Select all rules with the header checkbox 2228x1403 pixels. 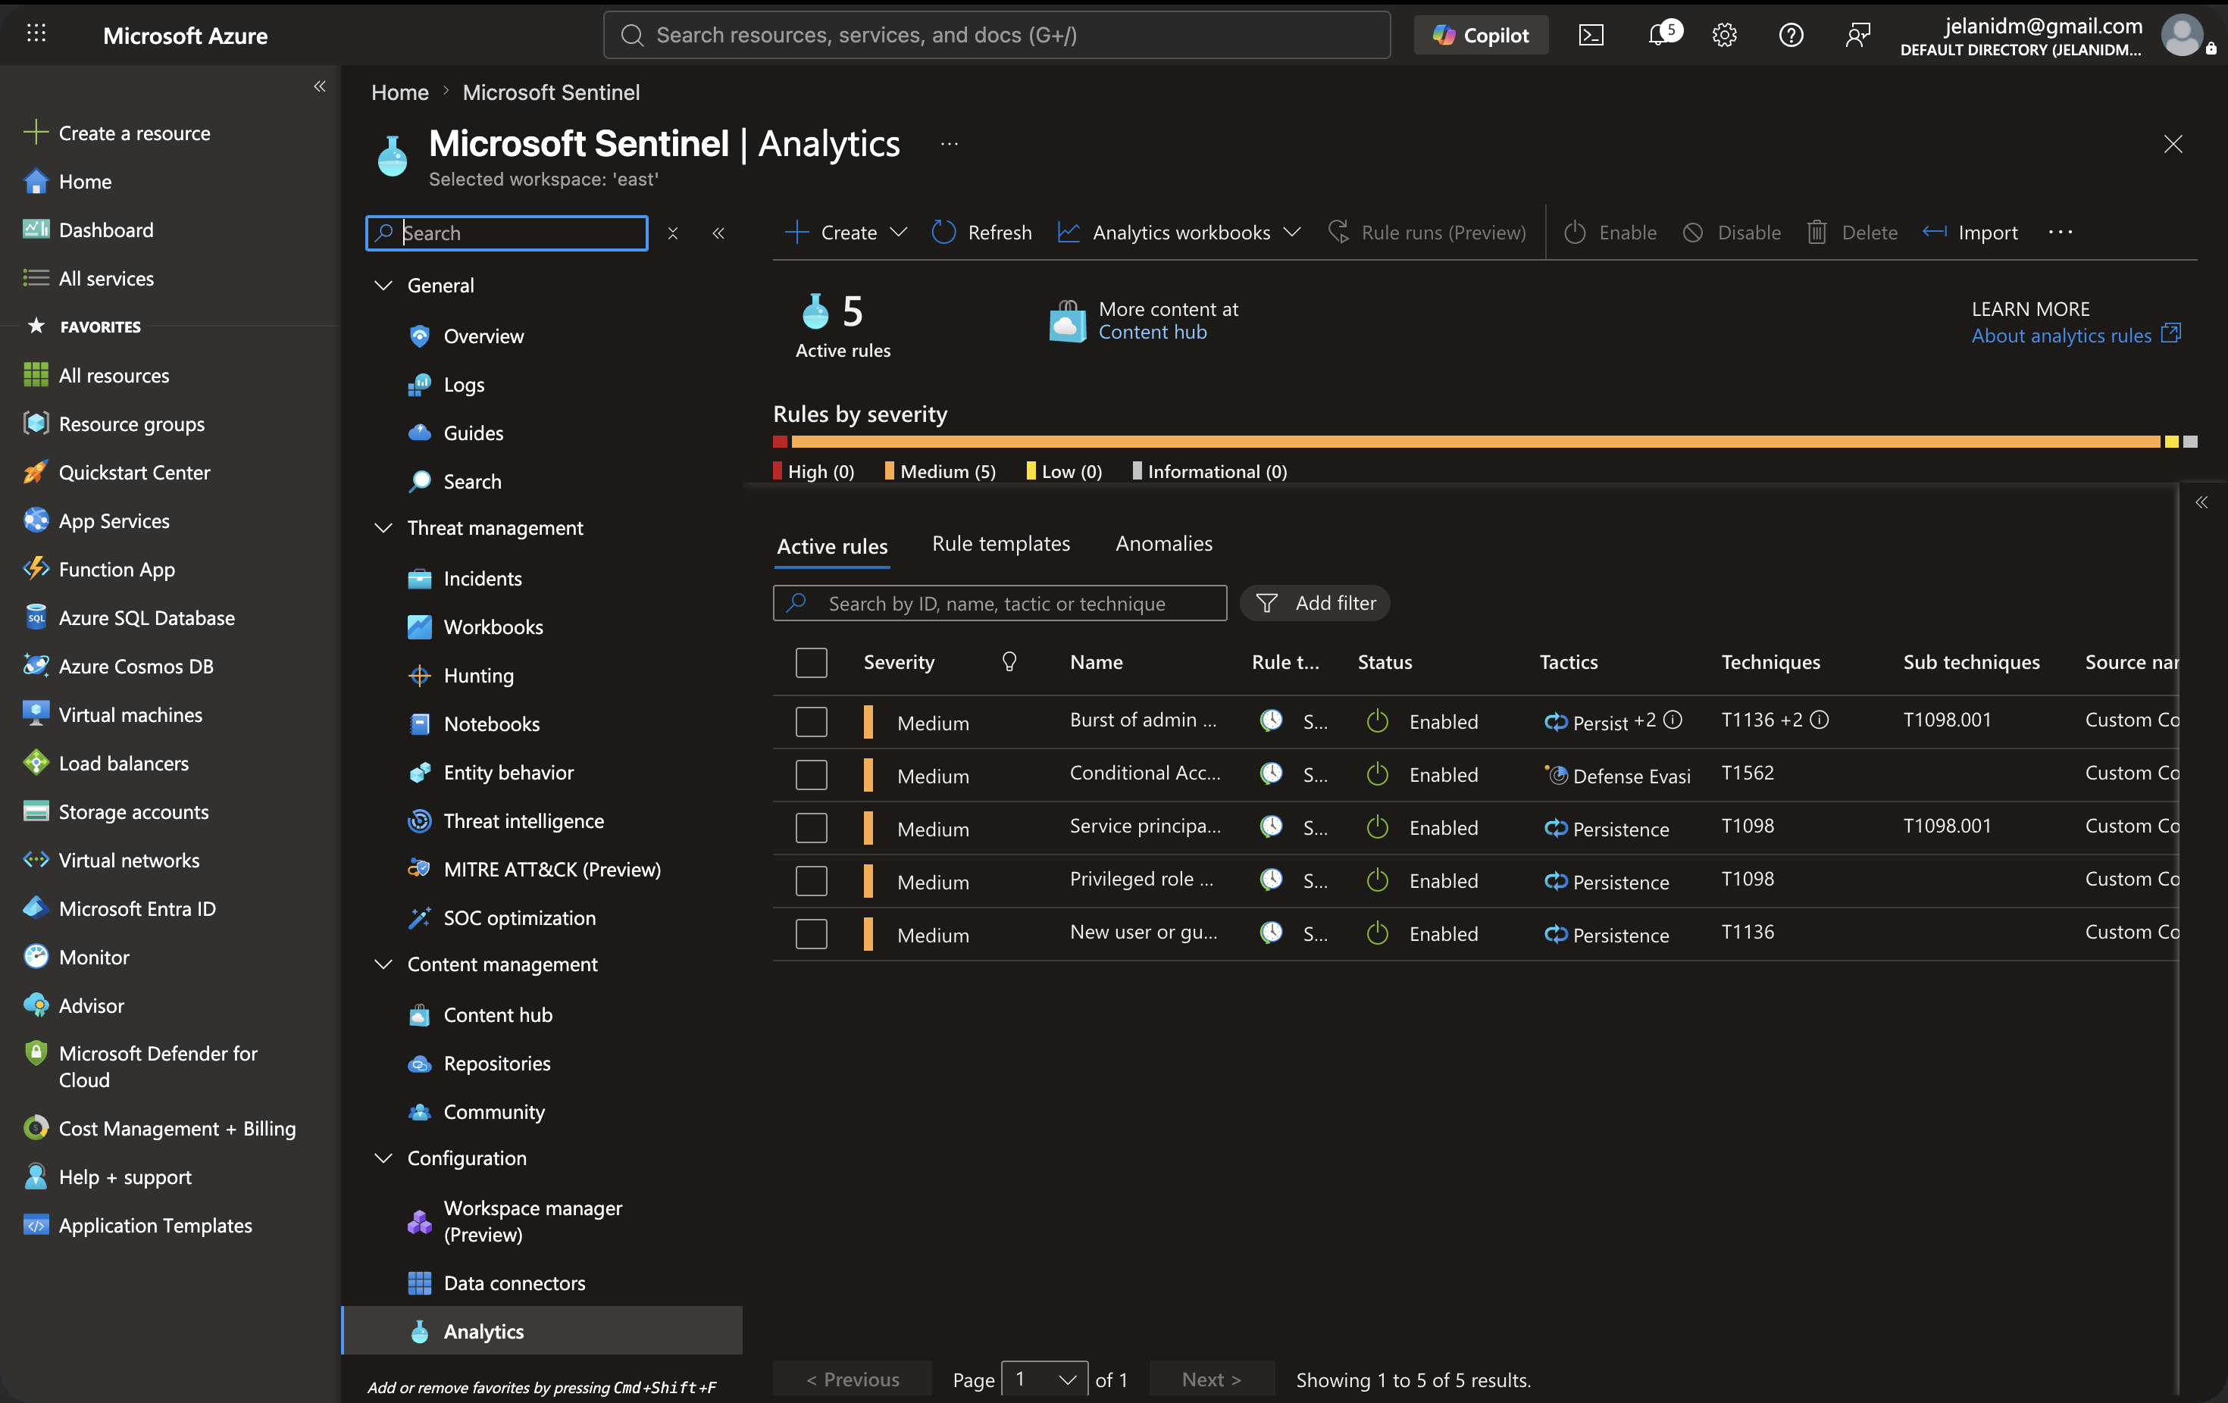point(812,662)
